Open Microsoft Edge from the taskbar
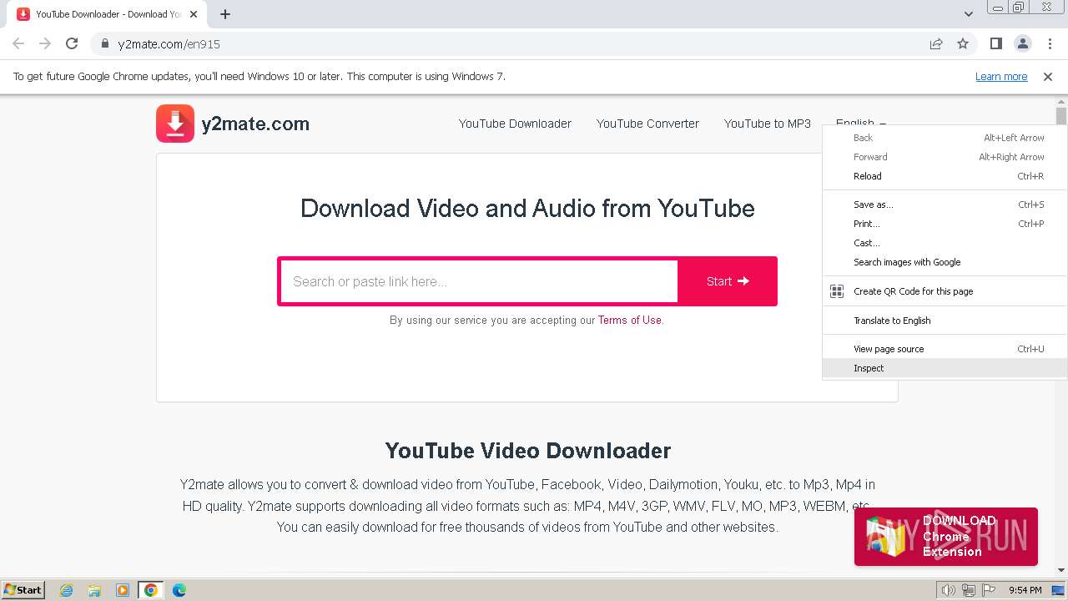Viewport: 1068px width, 601px height. (179, 590)
